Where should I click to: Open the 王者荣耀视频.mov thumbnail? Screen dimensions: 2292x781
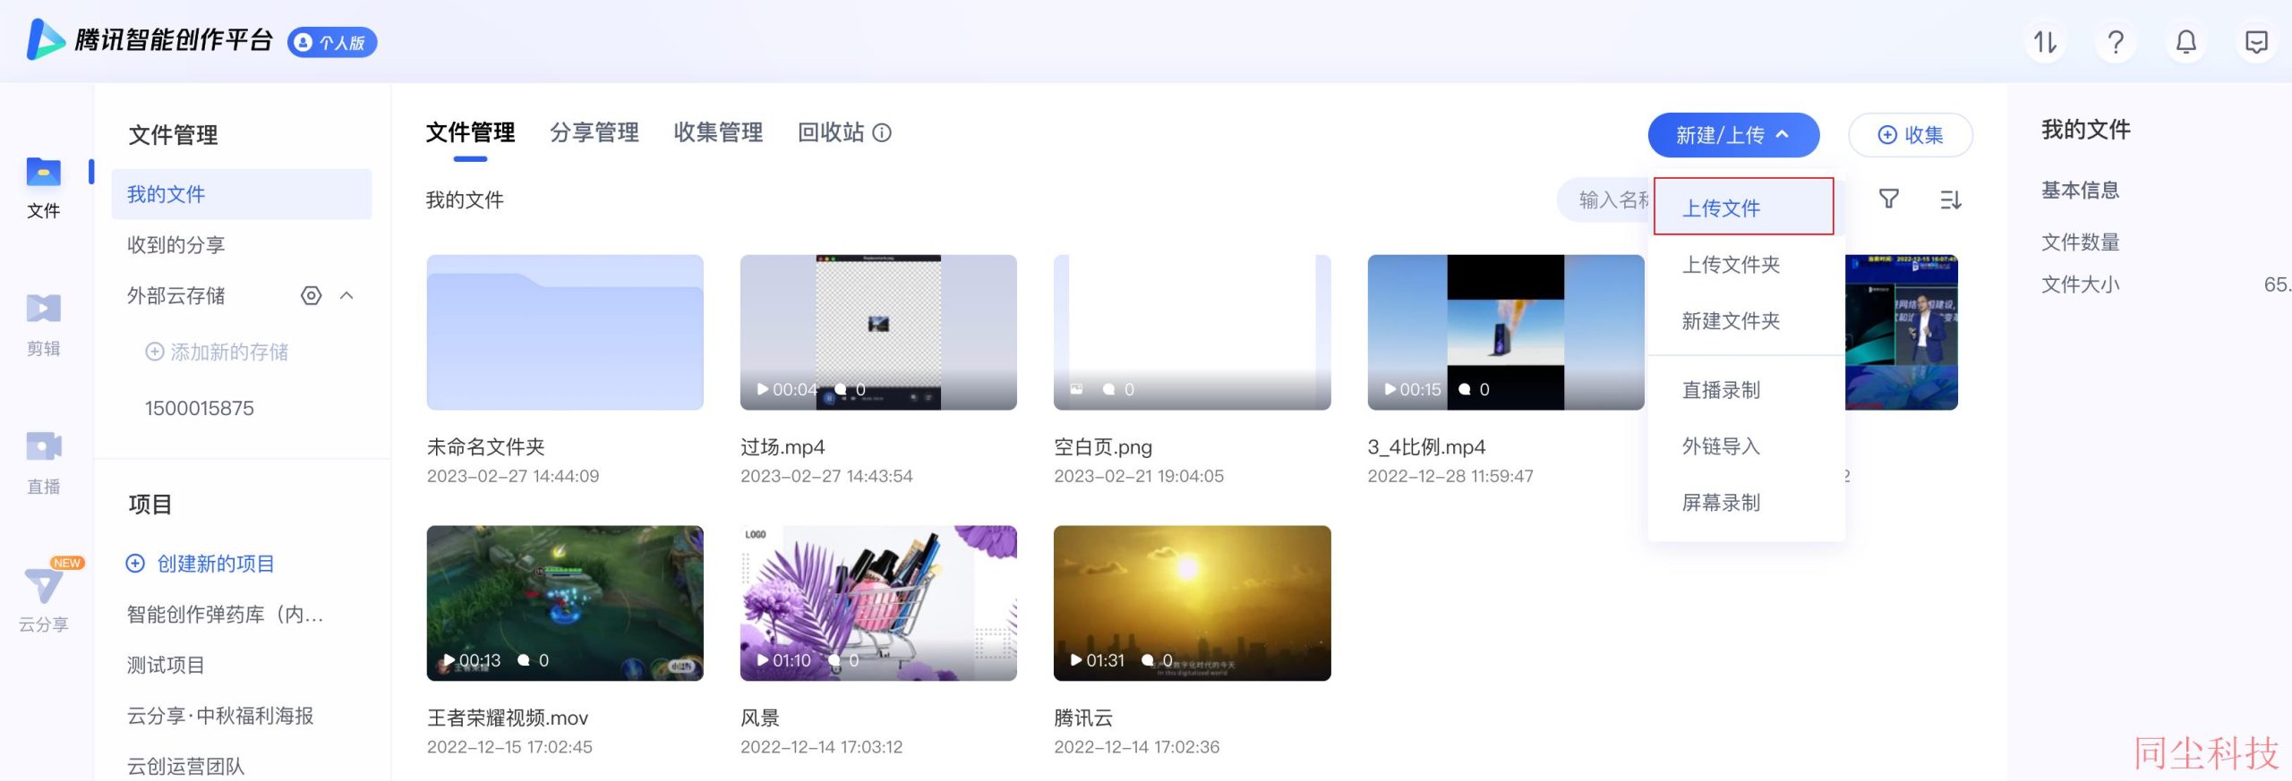click(565, 603)
